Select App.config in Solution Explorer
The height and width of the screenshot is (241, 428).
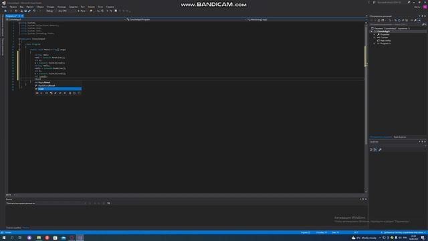point(385,40)
